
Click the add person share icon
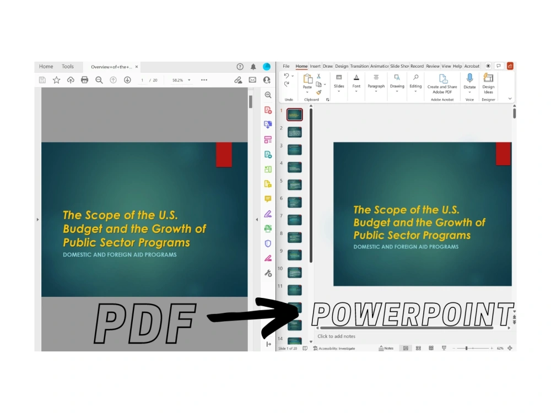coord(267,80)
